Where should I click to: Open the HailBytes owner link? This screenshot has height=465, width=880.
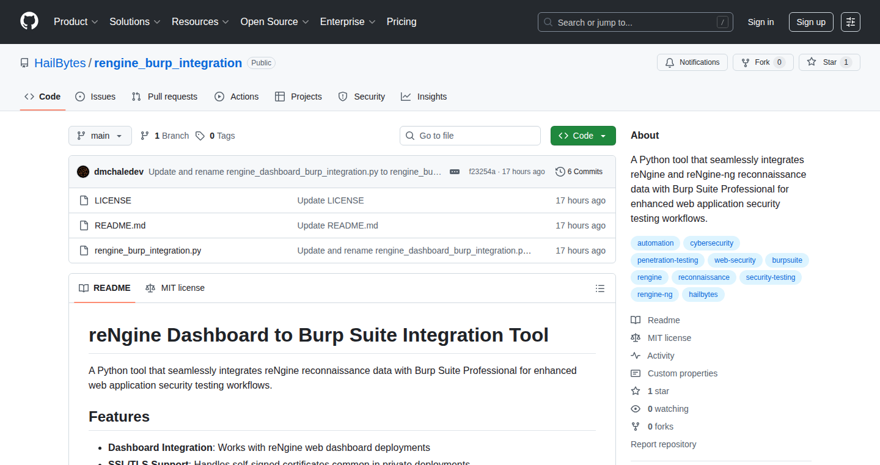[60, 63]
